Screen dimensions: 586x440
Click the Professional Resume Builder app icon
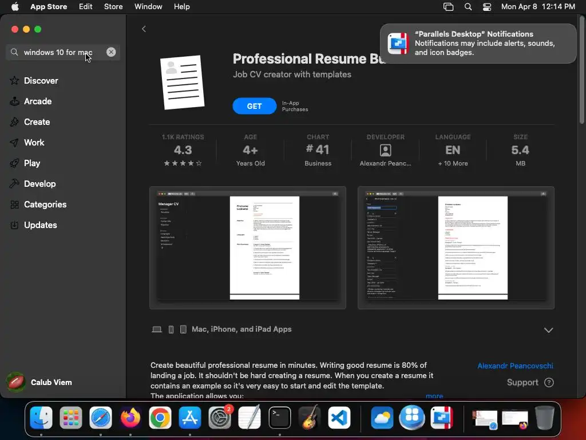(182, 82)
